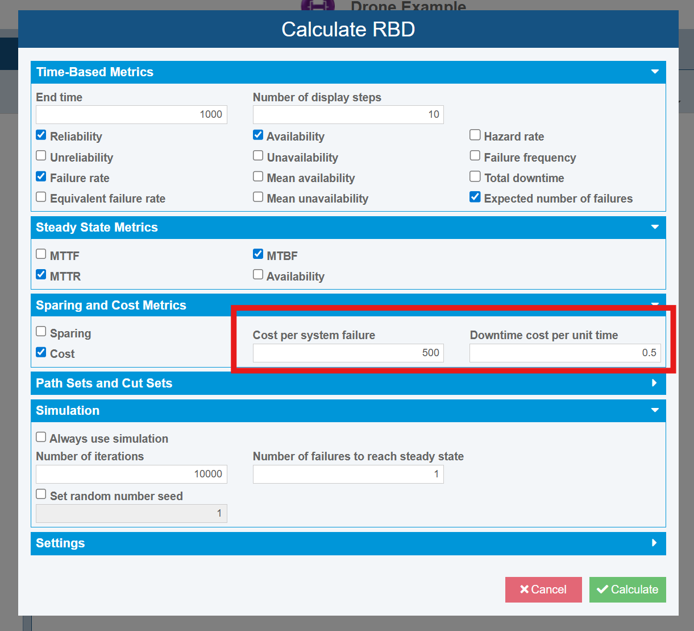This screenshot has width=694, height=631.
Task: Expand the Settings section
Action: click(654, 543)
